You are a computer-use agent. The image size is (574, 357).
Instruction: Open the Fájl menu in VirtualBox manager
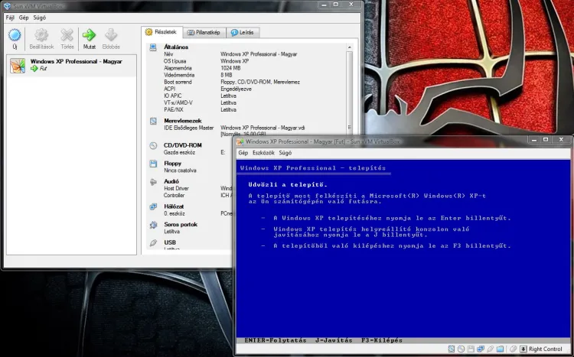point(10,18)
